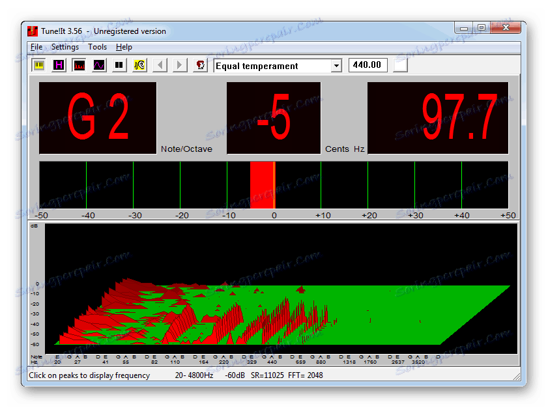Screen dimensions: 548x408
Task: Select the magenta H harmonics icon
Action: tap(59, 65)
